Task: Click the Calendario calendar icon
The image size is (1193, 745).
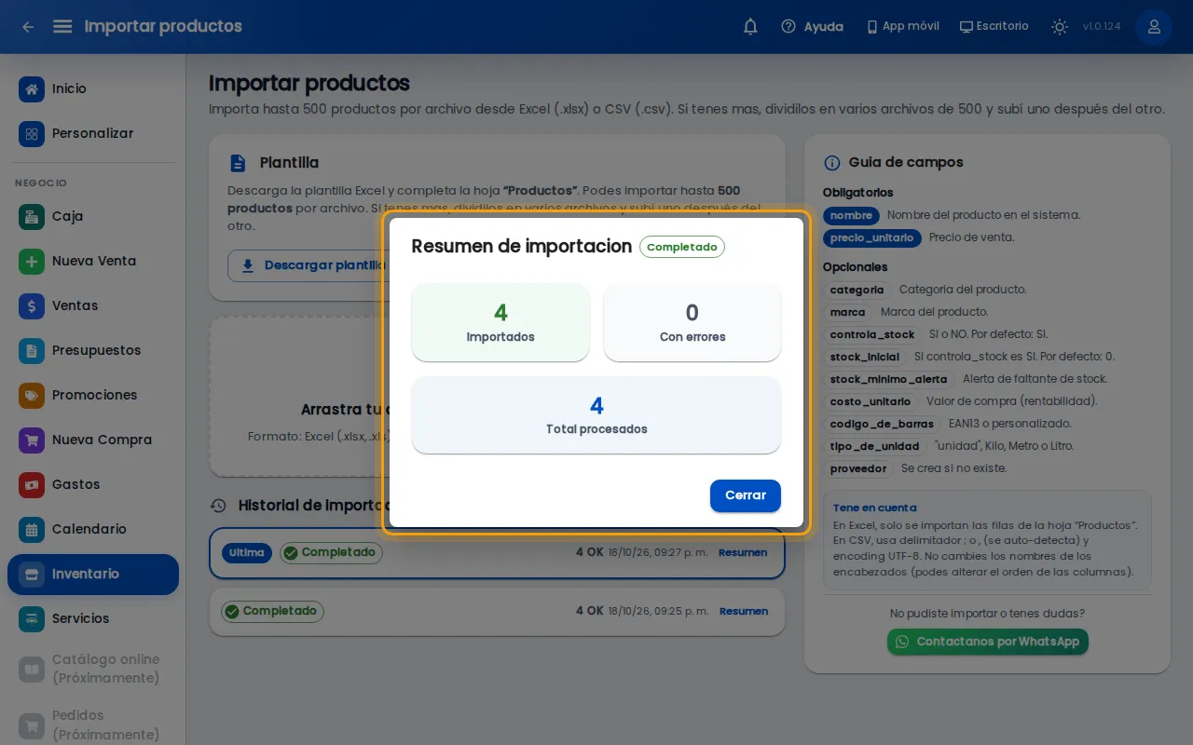Action: click(x=32, y=529)
